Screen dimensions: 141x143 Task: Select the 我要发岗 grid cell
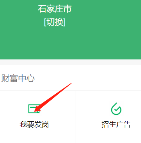tap(38, 115)
